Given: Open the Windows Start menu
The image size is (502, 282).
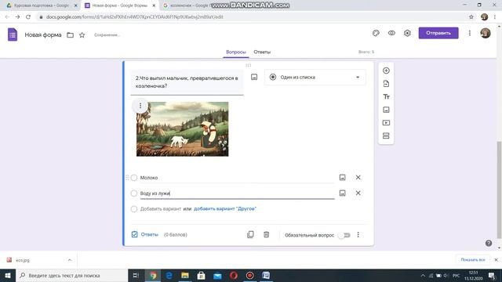Looking at the screenshot, I should (8, 275).
